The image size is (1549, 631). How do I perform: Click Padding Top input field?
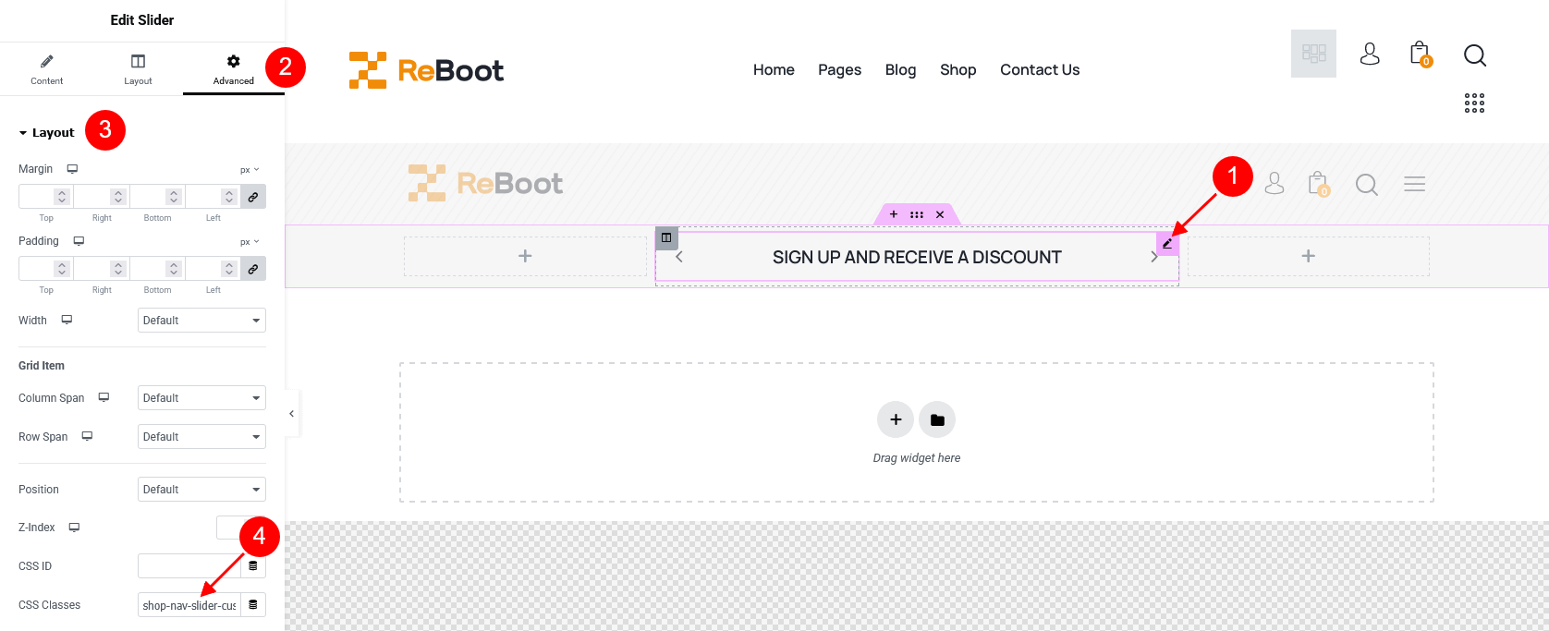click(x=45, y=268)
